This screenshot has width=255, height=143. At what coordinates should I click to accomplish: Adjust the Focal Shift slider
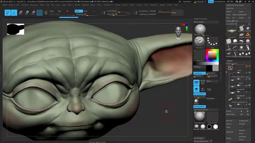[119, 11]
